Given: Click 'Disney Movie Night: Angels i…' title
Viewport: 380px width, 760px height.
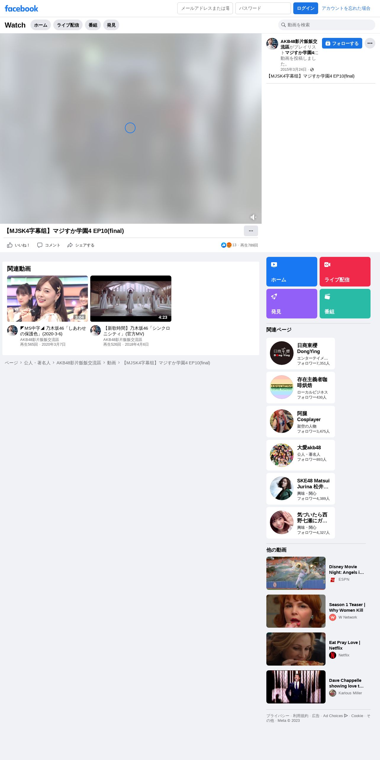Looking at the screenshot, I should pyautogui.click(x=347, y=569).
